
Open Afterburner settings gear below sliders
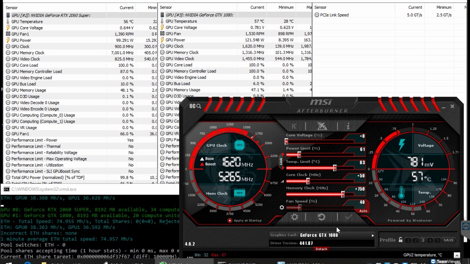[x=294, y=217]
